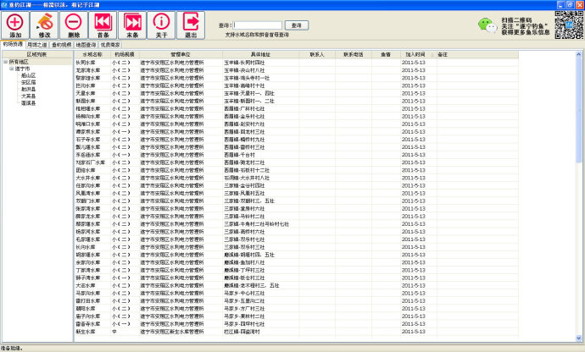Click the 修改 (edit) pencil icon
The height and width of the screenshot is (352, 585).
click(44, 25)
